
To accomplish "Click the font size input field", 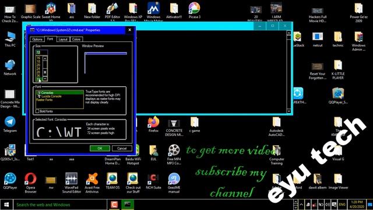I will coord(41,52).
